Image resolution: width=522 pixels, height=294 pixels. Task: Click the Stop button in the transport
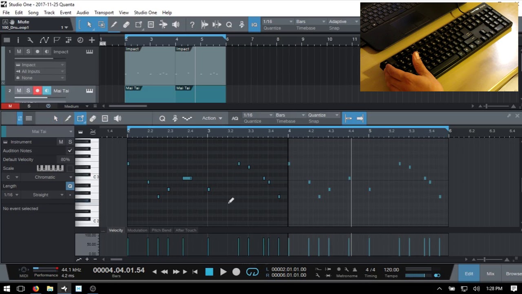click(x=209, y=272)
